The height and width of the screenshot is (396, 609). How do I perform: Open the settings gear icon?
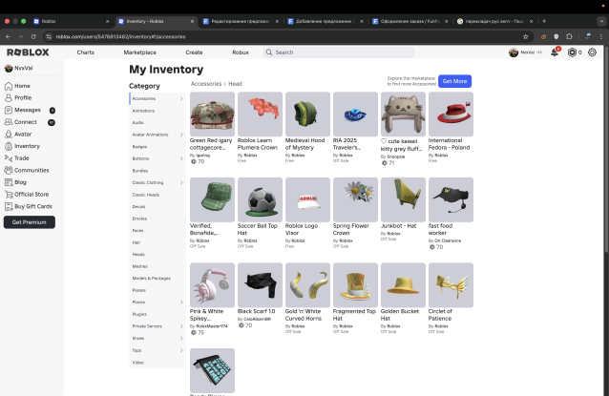click(x=593, y=52)
